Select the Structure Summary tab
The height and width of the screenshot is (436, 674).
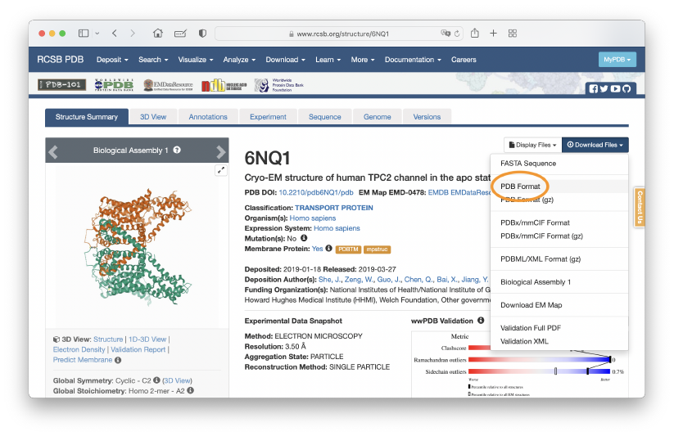click(x=86, y=117)
